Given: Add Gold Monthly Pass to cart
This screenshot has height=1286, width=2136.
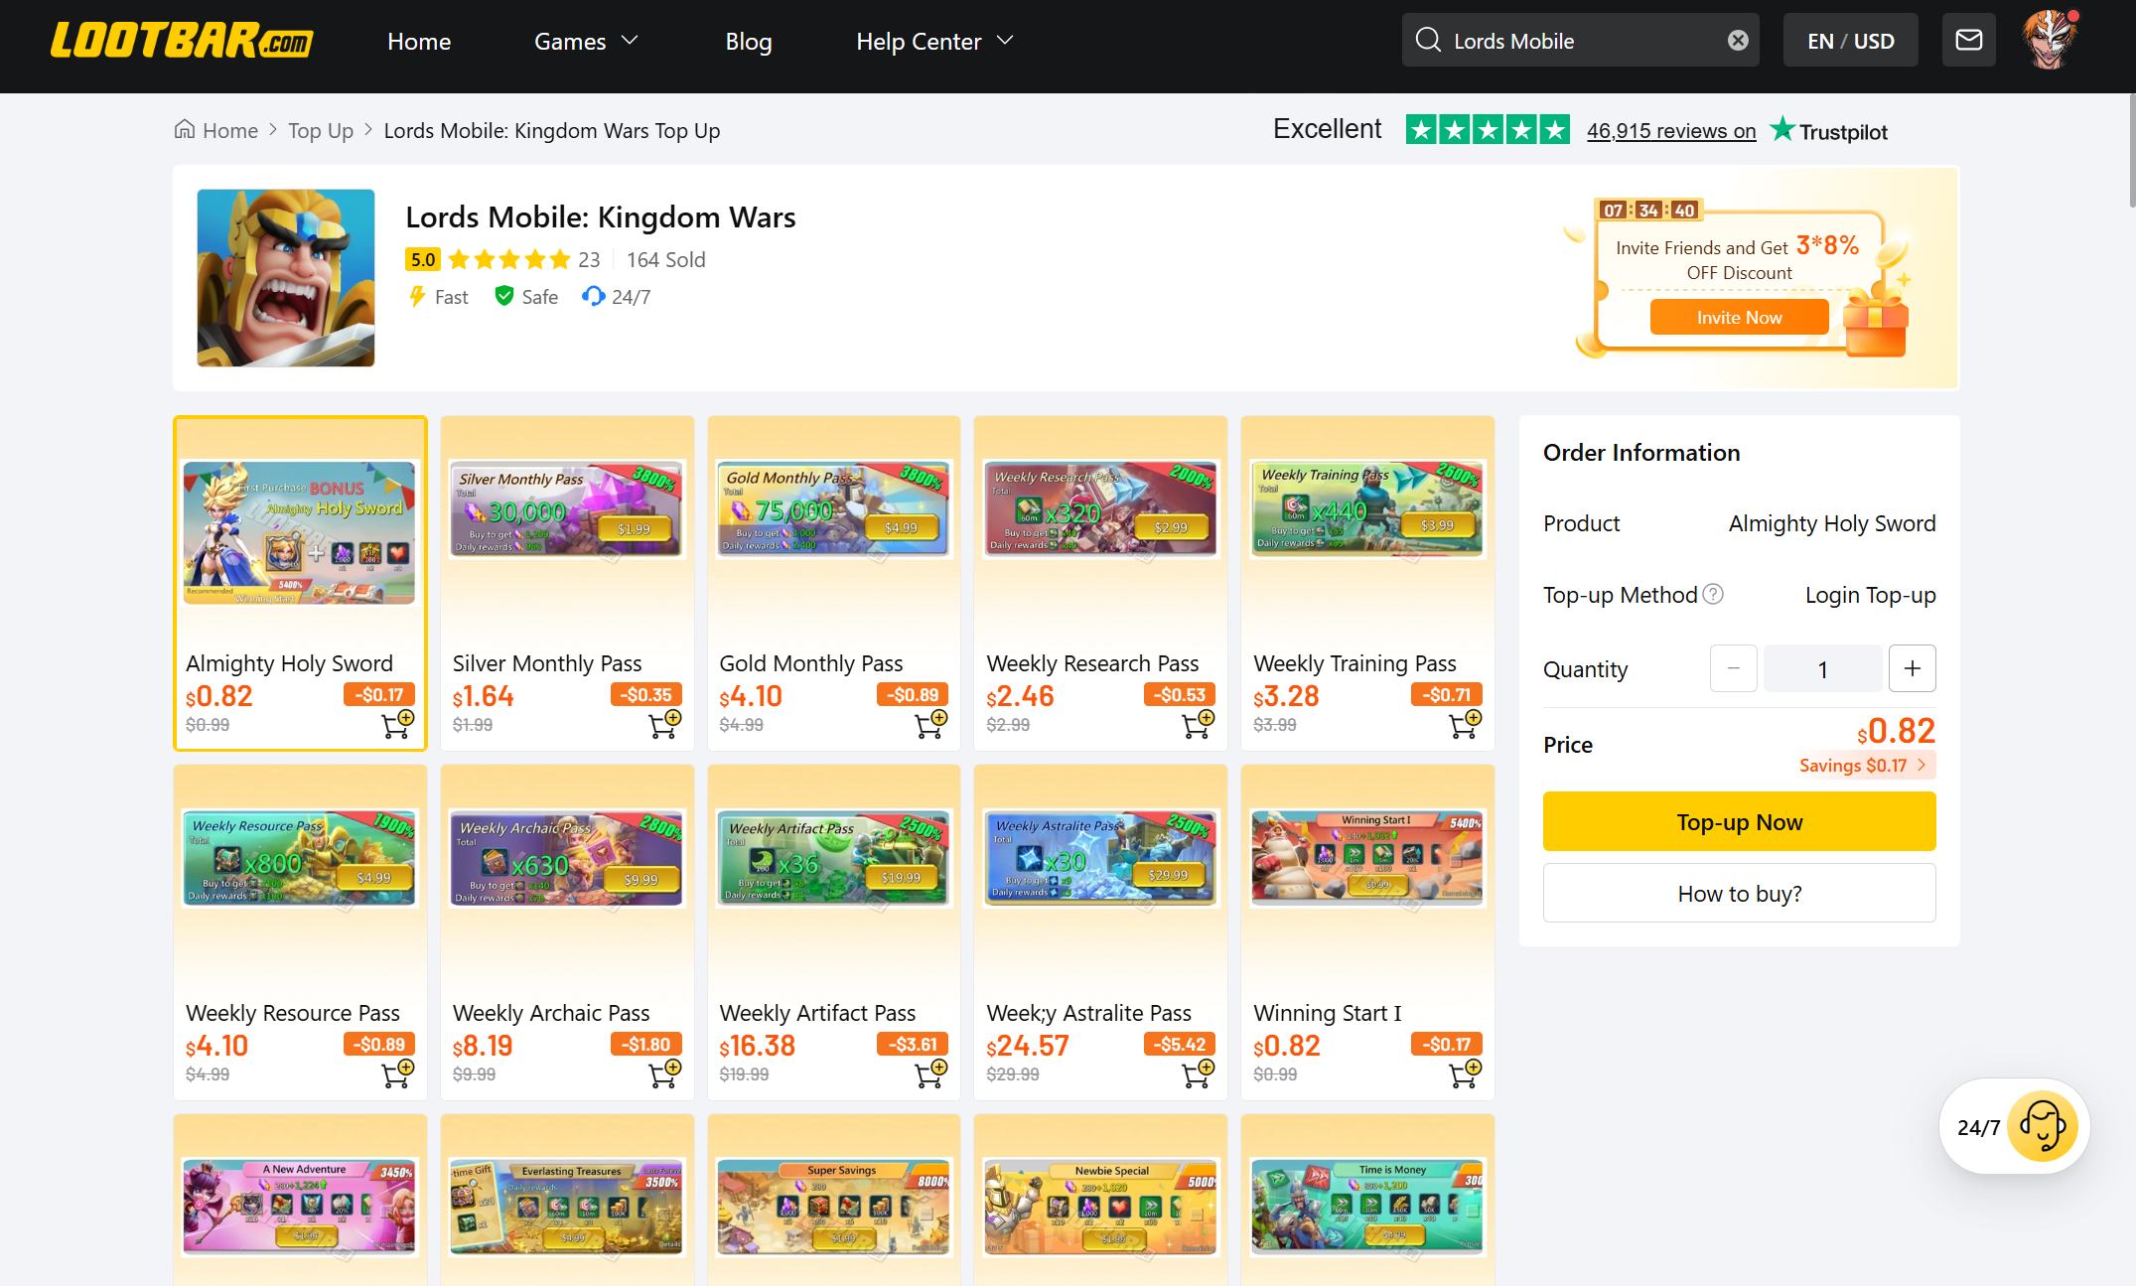Looking at the screenshot, I should click(931, 723).
